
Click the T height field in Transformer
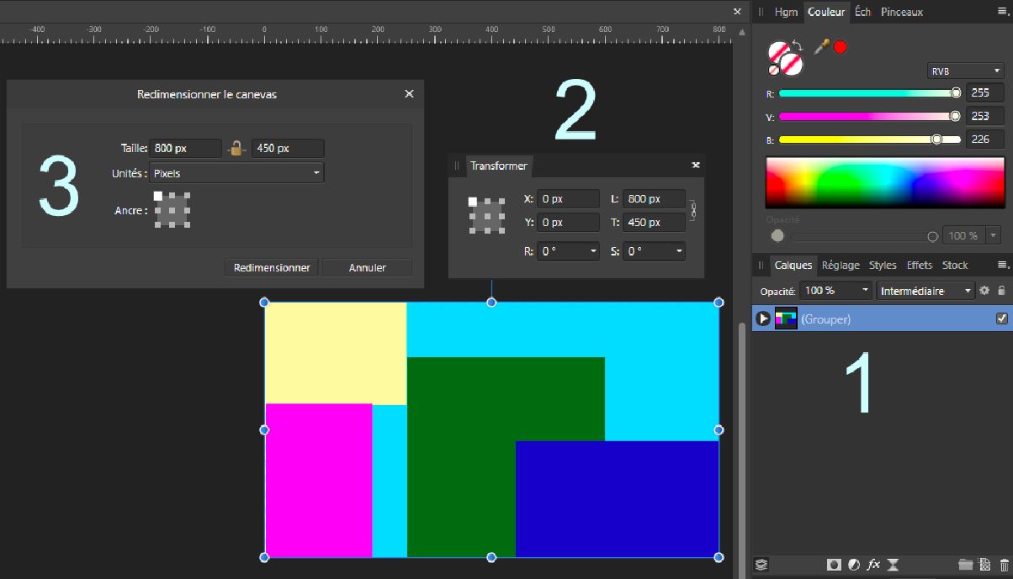pos(654,223)
